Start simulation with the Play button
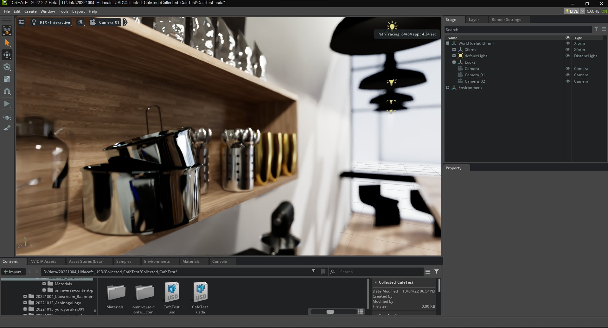The height and width of the screenshot is (328, 608). pyautogui.click(x=7, y=104)
